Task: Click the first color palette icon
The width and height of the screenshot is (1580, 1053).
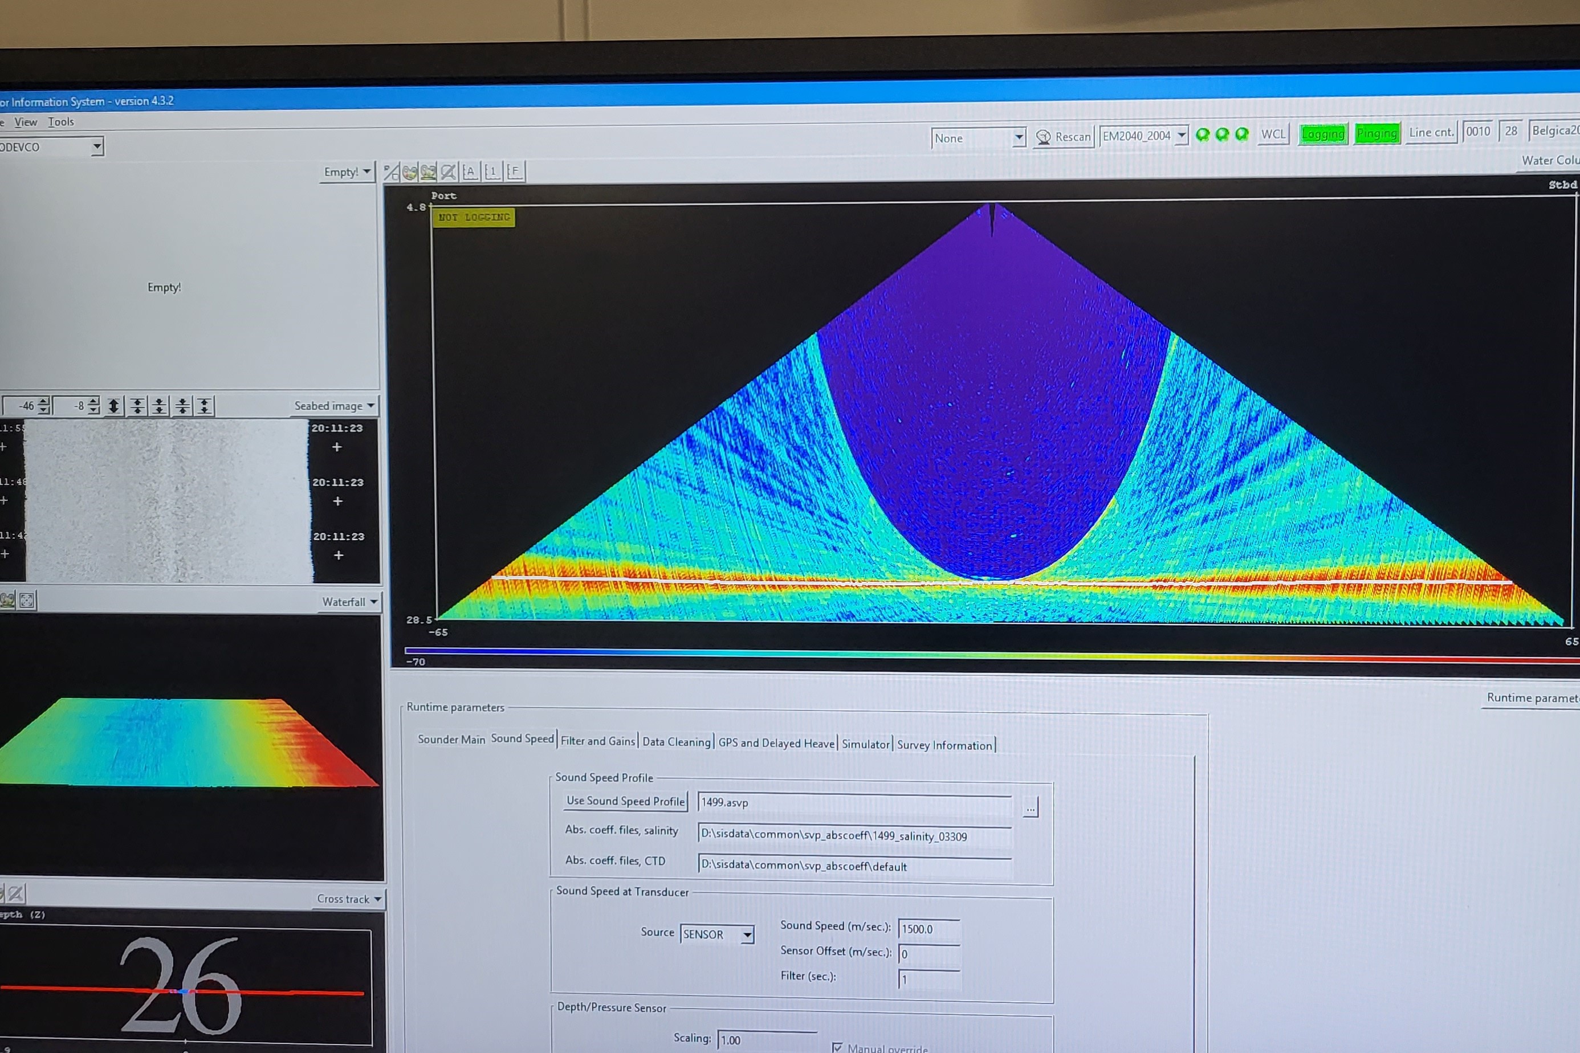Action: 410,173
